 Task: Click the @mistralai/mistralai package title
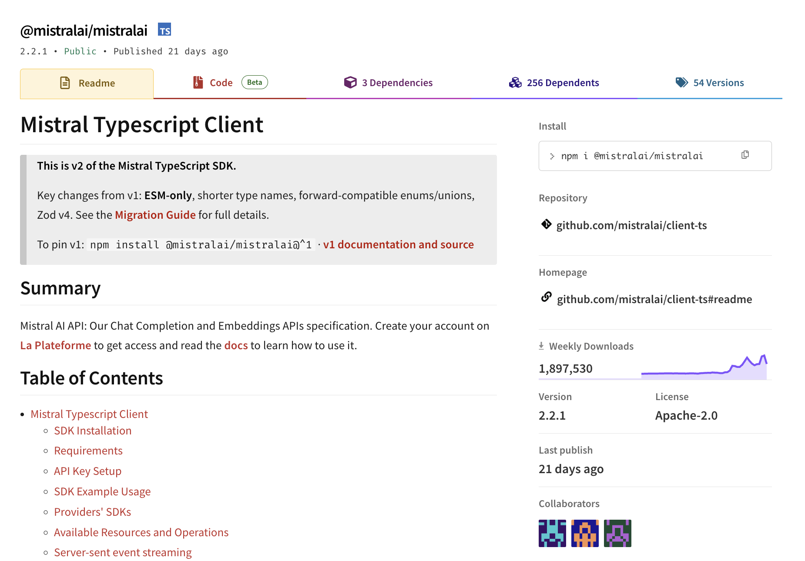[x=84, y=30]
